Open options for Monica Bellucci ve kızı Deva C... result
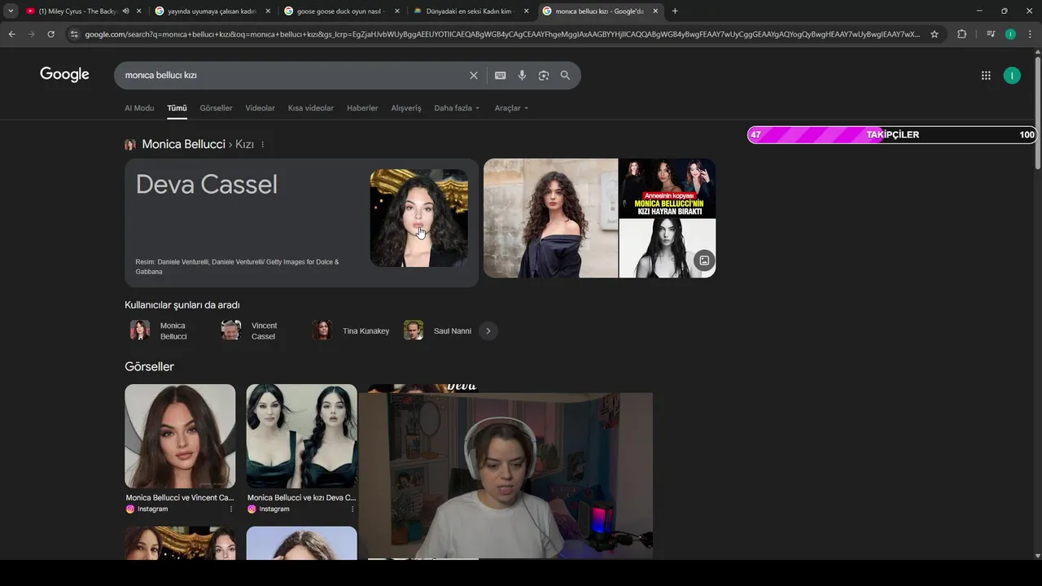1042x586 pixels. 352,509
